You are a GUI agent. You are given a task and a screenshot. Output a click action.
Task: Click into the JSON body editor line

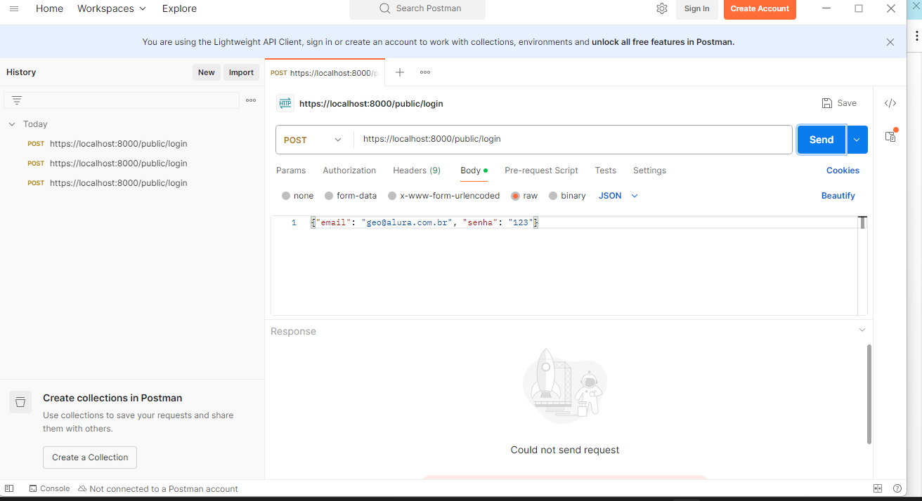(583, 222)
